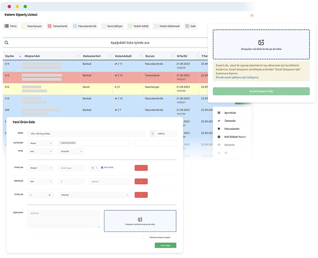Click the red button in Birimler row
The height and width of the screenshot is (258, 318).
click(141, 181)
